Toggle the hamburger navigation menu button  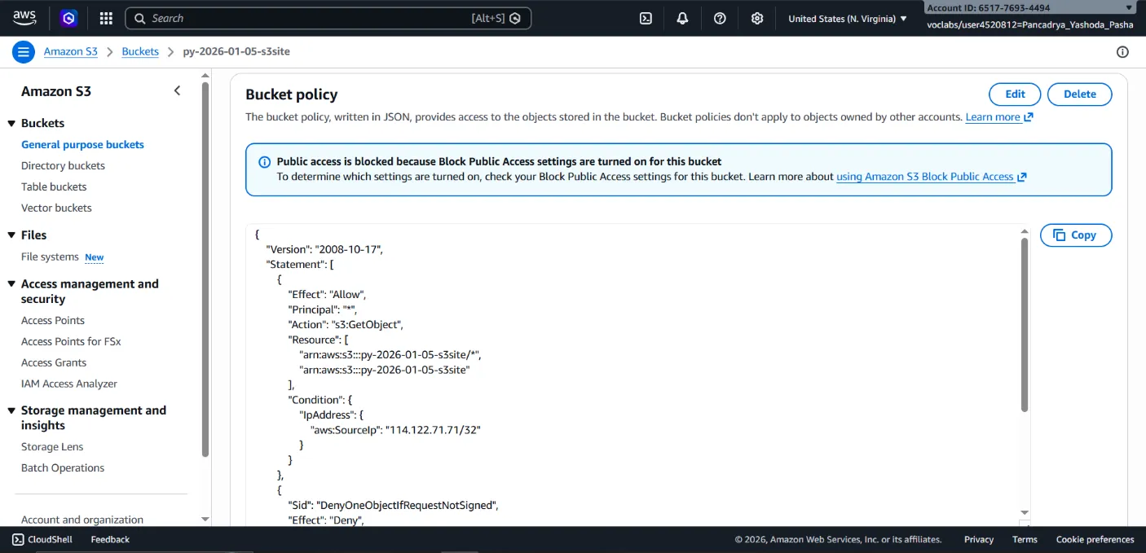tap(24, 51)
